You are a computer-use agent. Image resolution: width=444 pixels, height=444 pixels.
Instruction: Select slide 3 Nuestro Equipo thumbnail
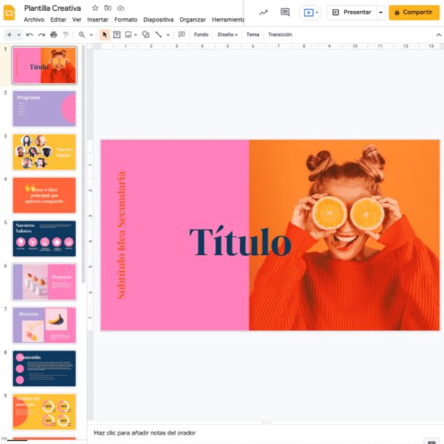pos(44,152)
